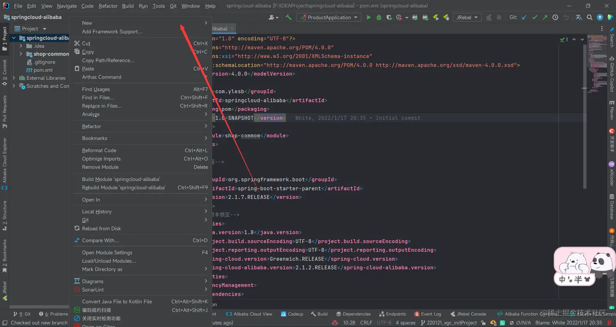Click the 4 spaces indent setting
Image resolution: width=616 pixels, height=327 pixels.
(x=406, y=323)
